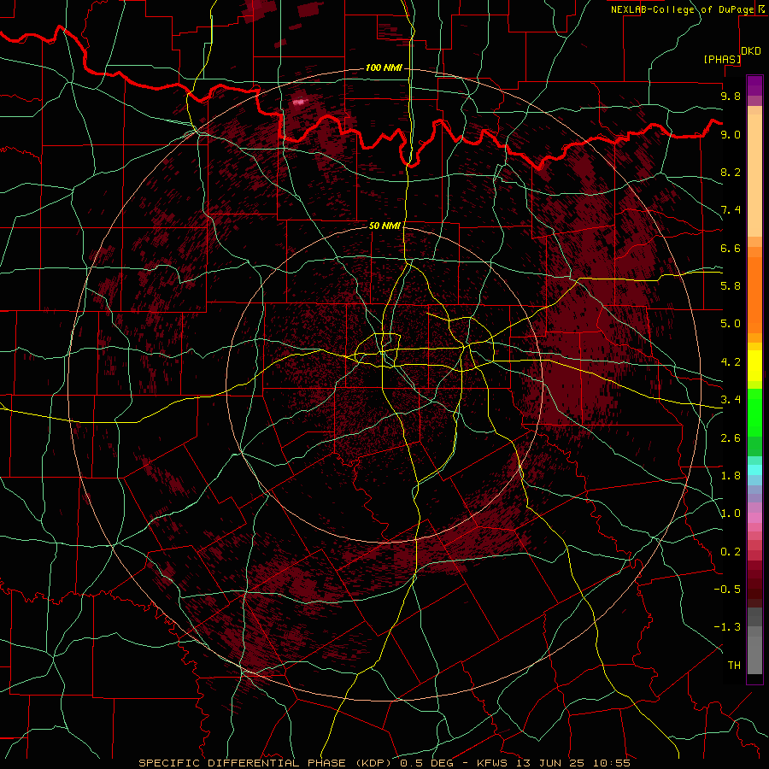Viewport: 769px width, 769px height.
Task: Click the "3.4" scale value
Action: 731,400
